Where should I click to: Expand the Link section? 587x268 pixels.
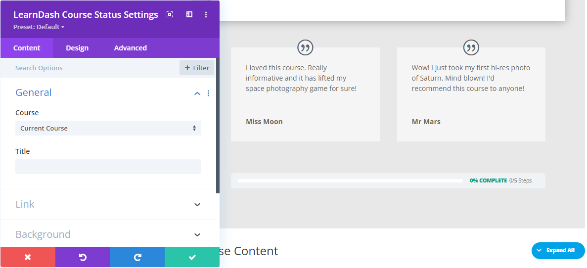point(108,204)
